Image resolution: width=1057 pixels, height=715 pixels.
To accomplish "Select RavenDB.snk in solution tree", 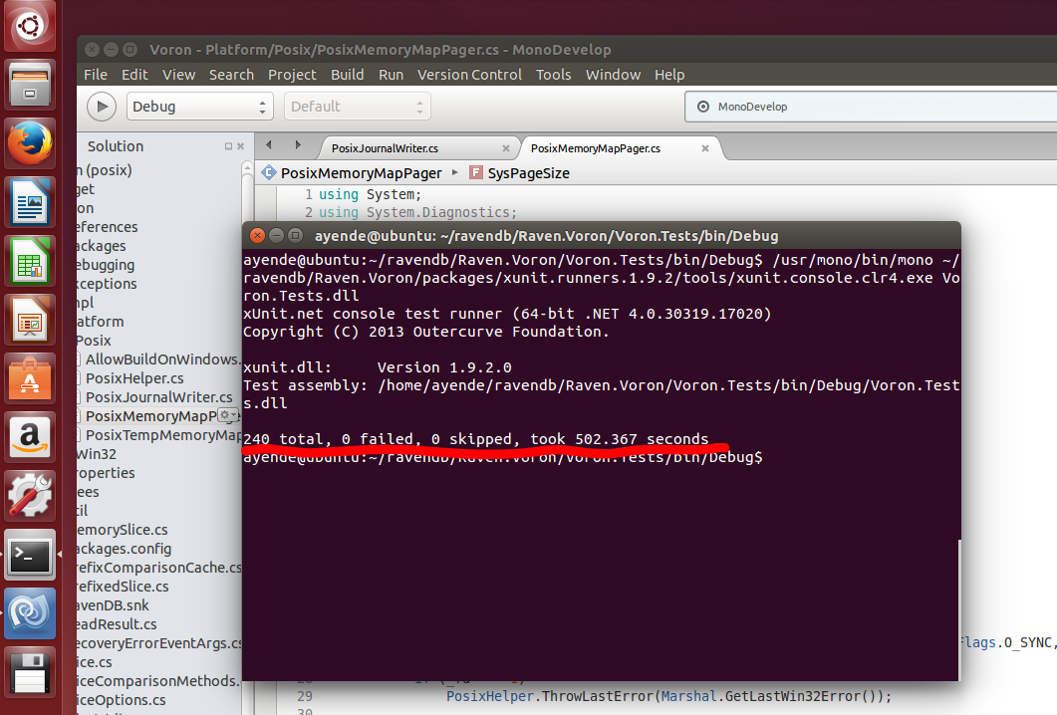I will point(113,605).
